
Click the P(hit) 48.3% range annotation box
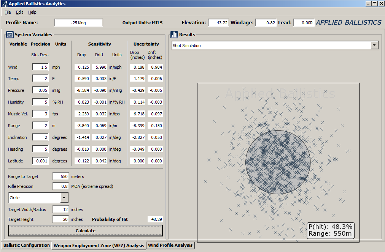tap(330, 230)
